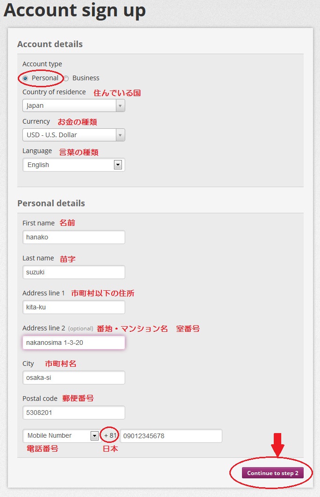This screenshot has width=320, height=497.
Task: Click the Currency dropdown arrow icon
Action: coord(121,135)
